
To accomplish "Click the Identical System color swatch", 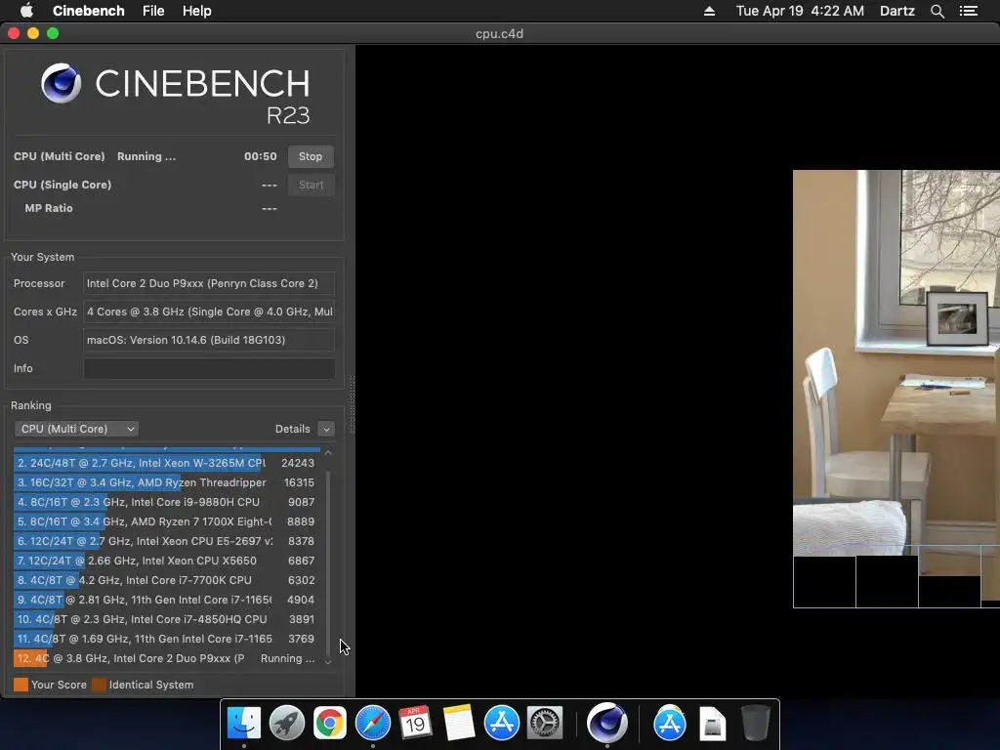I will point(99,685).
